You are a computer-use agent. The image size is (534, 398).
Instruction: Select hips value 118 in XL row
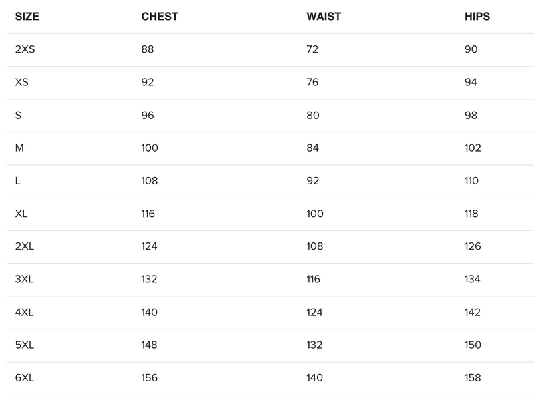pos(472,214)
